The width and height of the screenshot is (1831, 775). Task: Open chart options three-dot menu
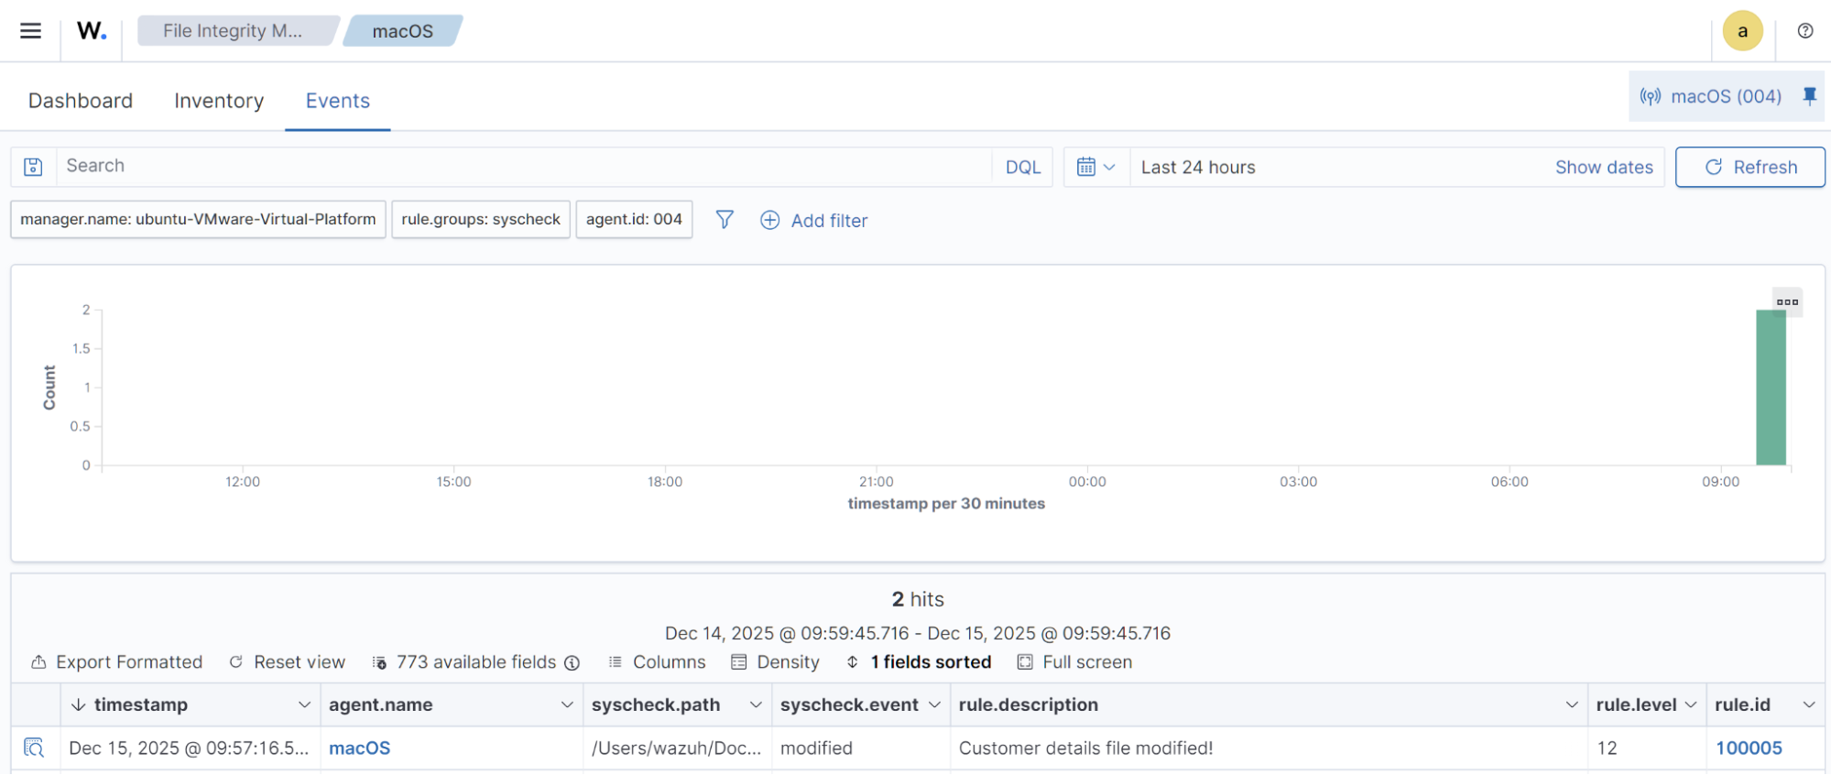1787,302
